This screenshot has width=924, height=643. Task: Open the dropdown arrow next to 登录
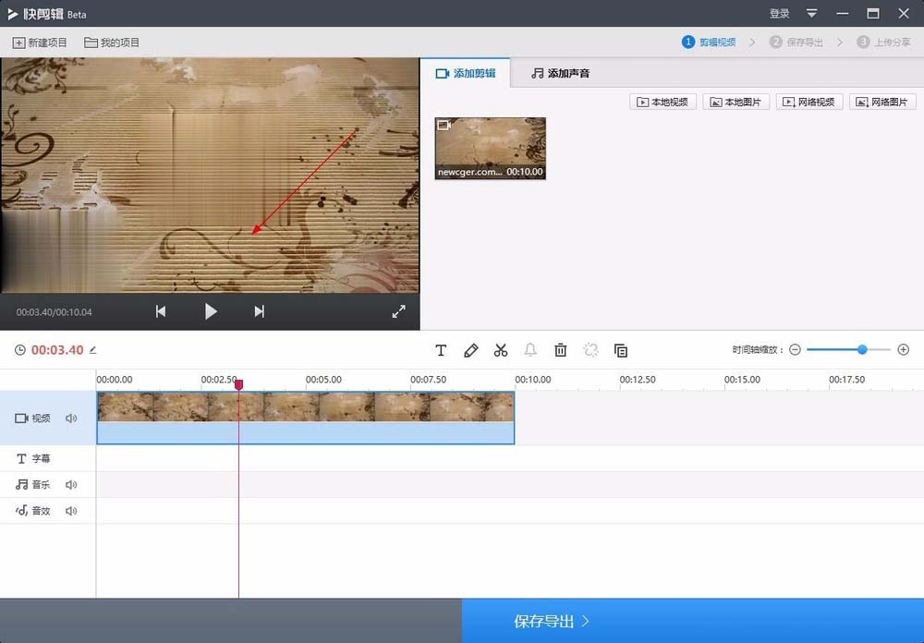tap(811, 13)
